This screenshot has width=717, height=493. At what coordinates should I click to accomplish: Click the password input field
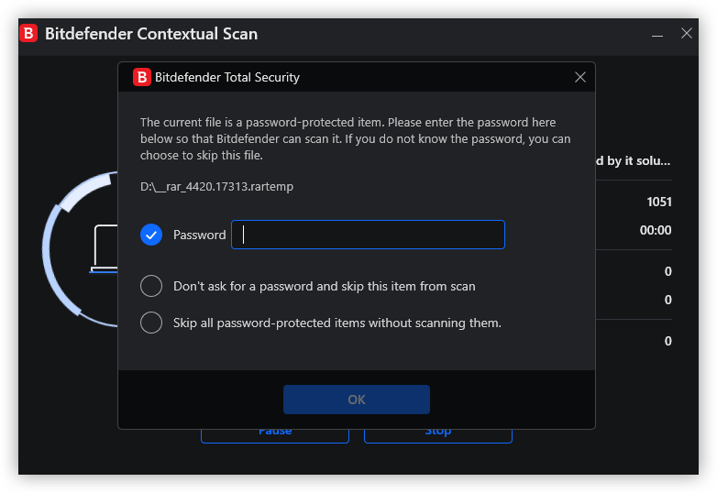click(368, 235)
